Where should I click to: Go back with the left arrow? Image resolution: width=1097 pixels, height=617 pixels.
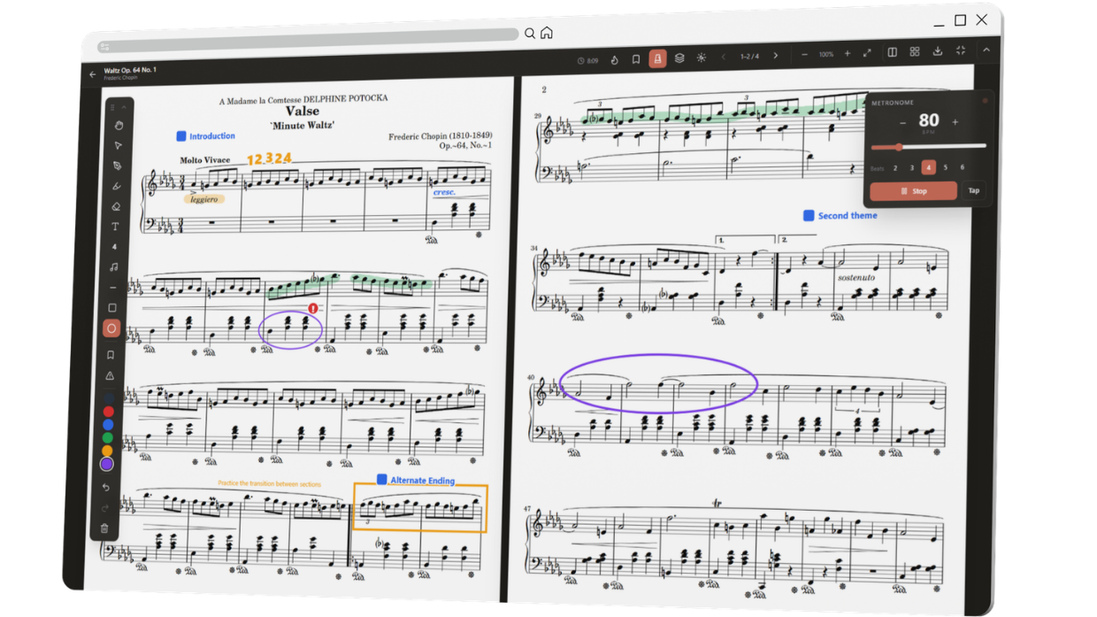click(93, 74)
